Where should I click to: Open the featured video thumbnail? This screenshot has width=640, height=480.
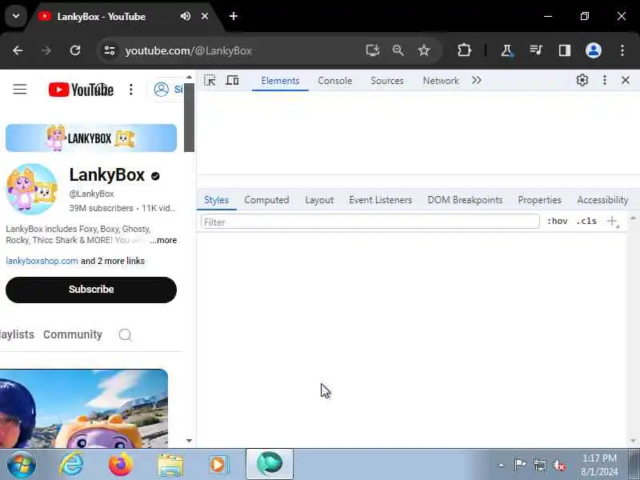84,408
